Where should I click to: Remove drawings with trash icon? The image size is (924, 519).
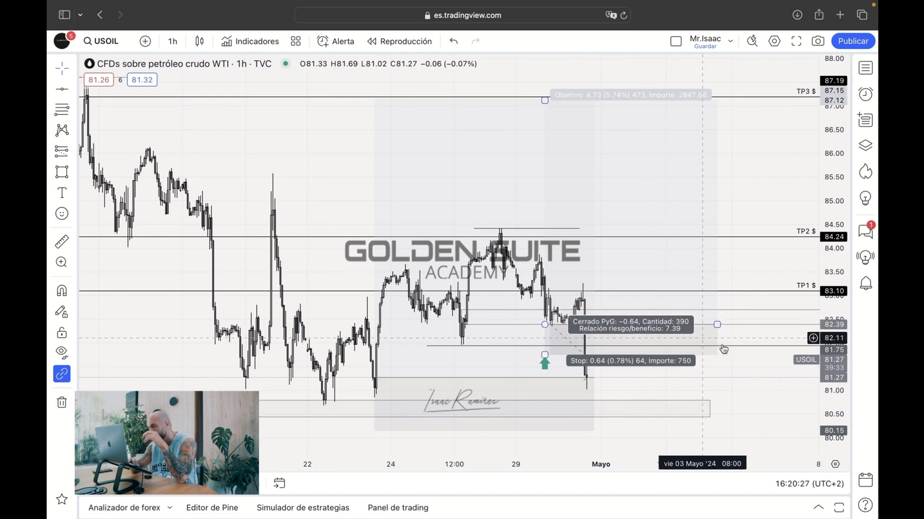pyautogui.click(x=62, y=402)
